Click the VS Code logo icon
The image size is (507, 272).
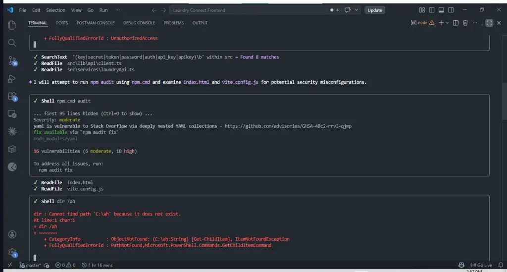coord(10,10)
